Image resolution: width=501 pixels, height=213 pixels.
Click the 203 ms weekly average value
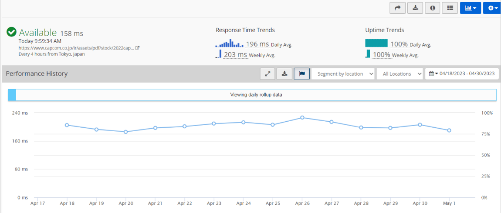(236, 55)
